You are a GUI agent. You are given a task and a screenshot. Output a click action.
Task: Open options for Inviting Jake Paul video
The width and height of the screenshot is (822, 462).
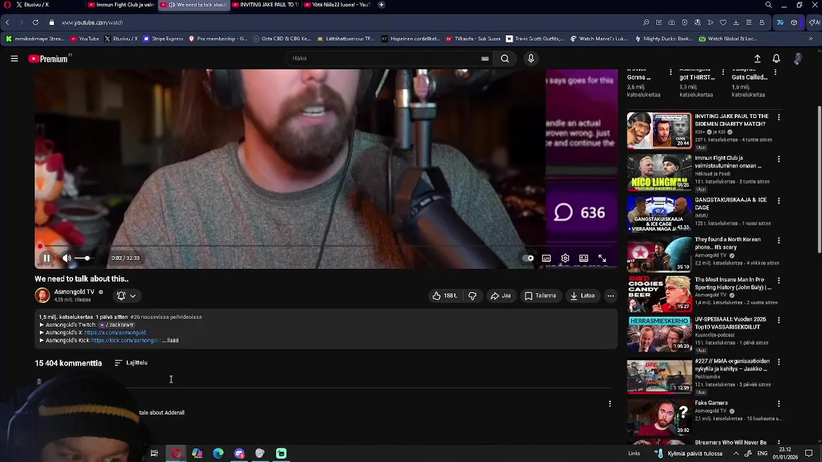click(778, 117)
